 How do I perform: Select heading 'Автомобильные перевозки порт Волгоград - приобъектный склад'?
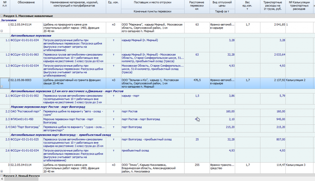[157, 135]
